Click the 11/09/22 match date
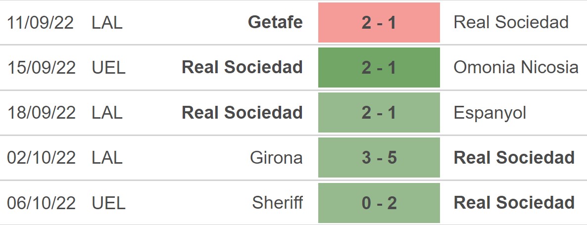Viewport: 587px width, 225px height. [x=41, y=23]
